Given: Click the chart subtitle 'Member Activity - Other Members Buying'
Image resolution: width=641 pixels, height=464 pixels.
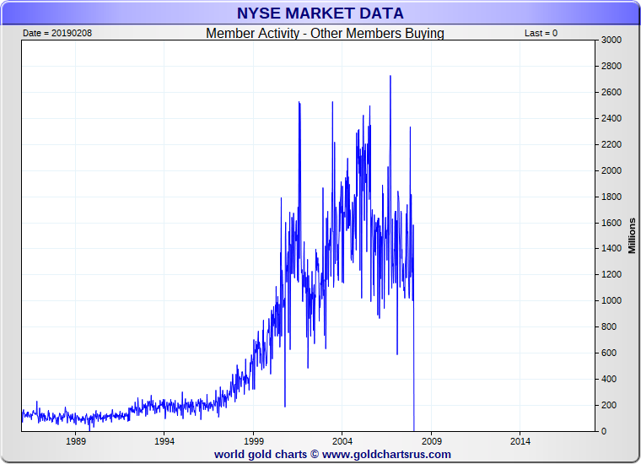Looking at the screenshot, I should (325, 33).
